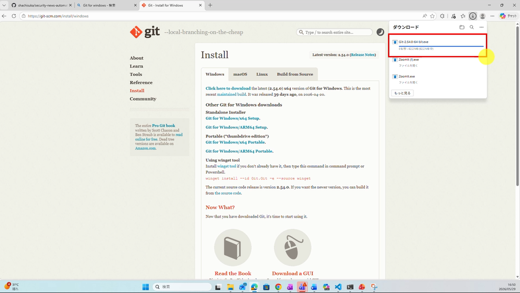This screenshot has width=520, height=293.
Task: Open Copilot チャット button
Action: pos(508,16)
